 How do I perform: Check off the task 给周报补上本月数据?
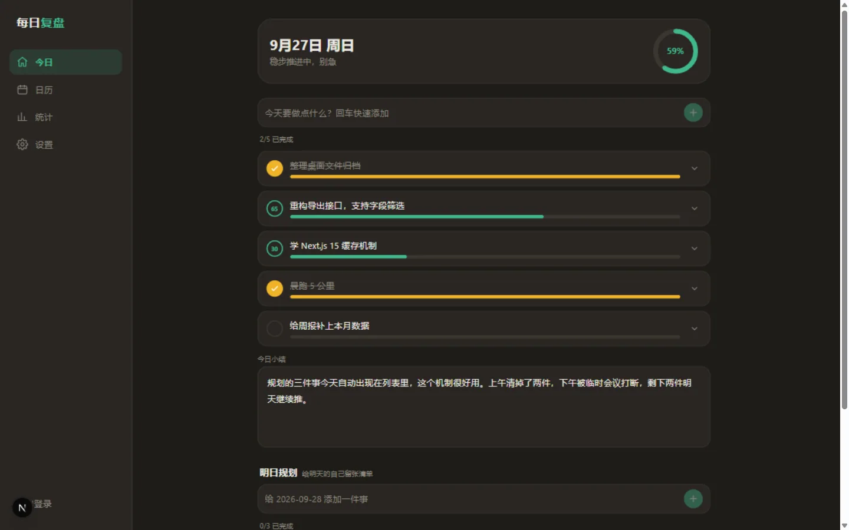point(274,329)
